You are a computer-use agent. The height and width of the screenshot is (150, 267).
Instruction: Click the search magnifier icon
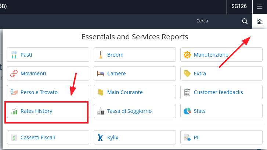point(245,21)
